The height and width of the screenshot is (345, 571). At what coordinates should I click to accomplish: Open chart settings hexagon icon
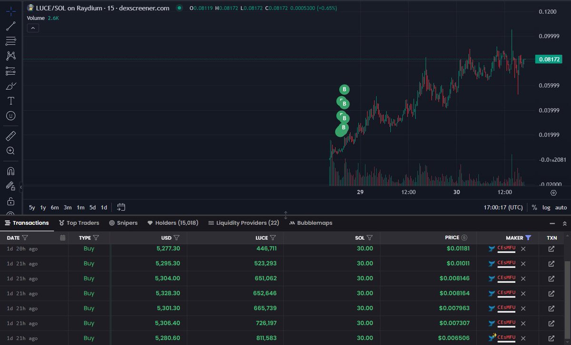(553, 192)
